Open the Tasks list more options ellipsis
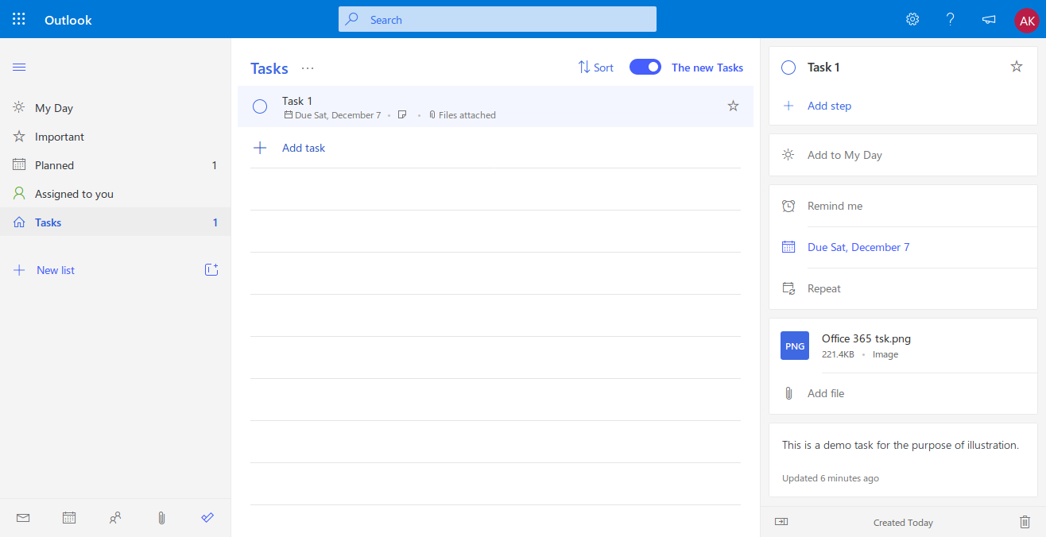The image size is (1046, 537). coord(308,68)
